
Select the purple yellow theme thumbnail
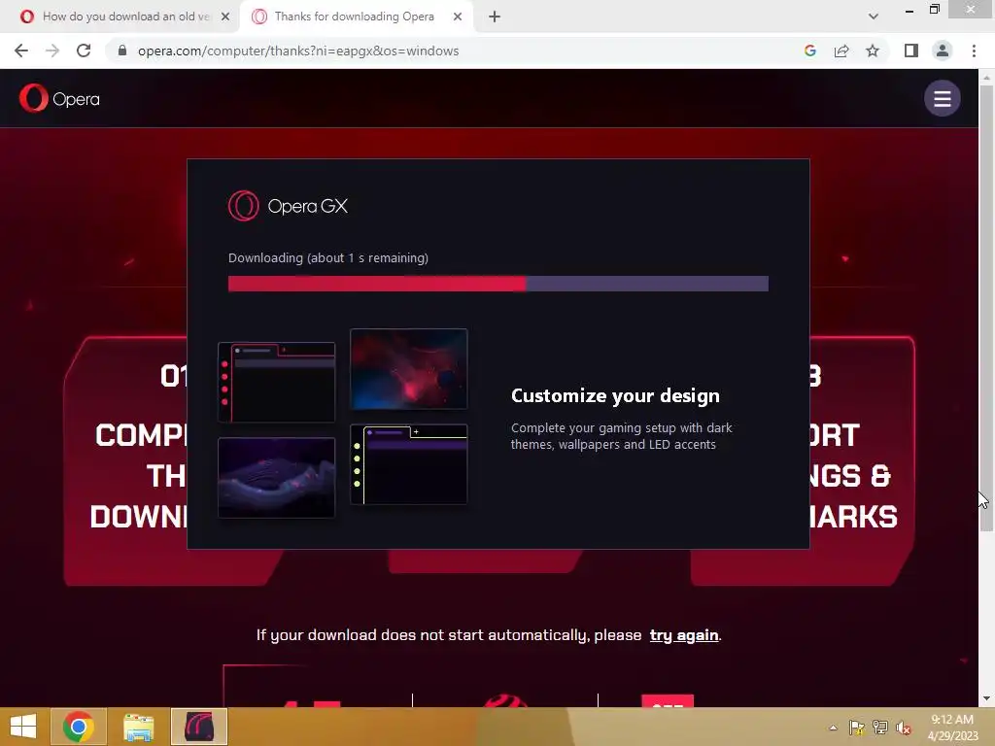(409, 464)
